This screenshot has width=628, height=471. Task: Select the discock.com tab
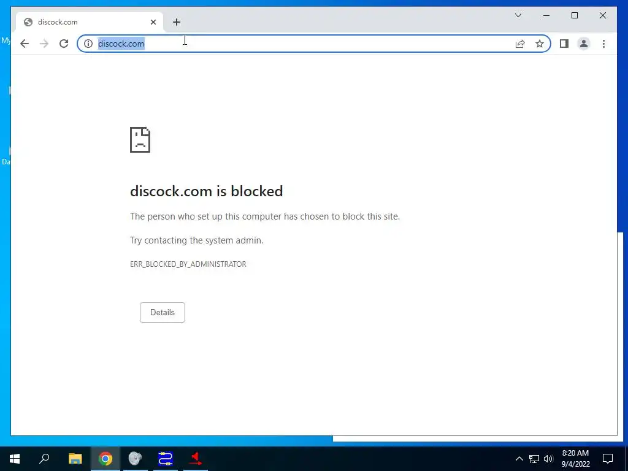90,22
